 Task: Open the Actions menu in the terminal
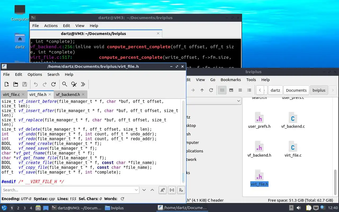coord(51,26)
